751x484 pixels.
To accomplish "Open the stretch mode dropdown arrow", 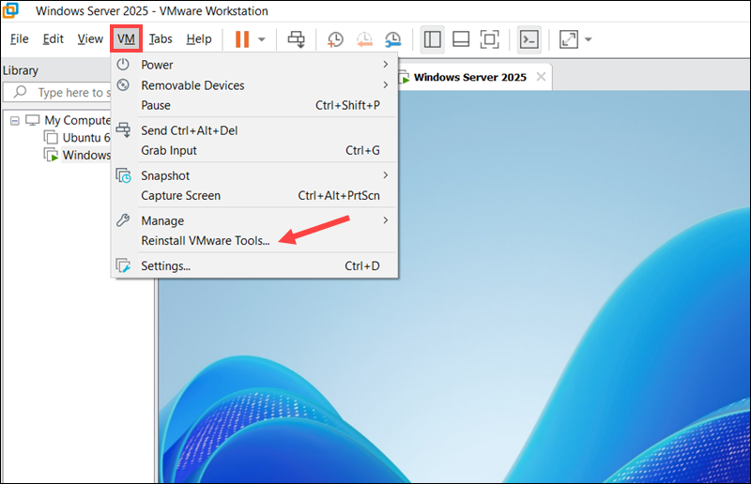I will point(589,39).
